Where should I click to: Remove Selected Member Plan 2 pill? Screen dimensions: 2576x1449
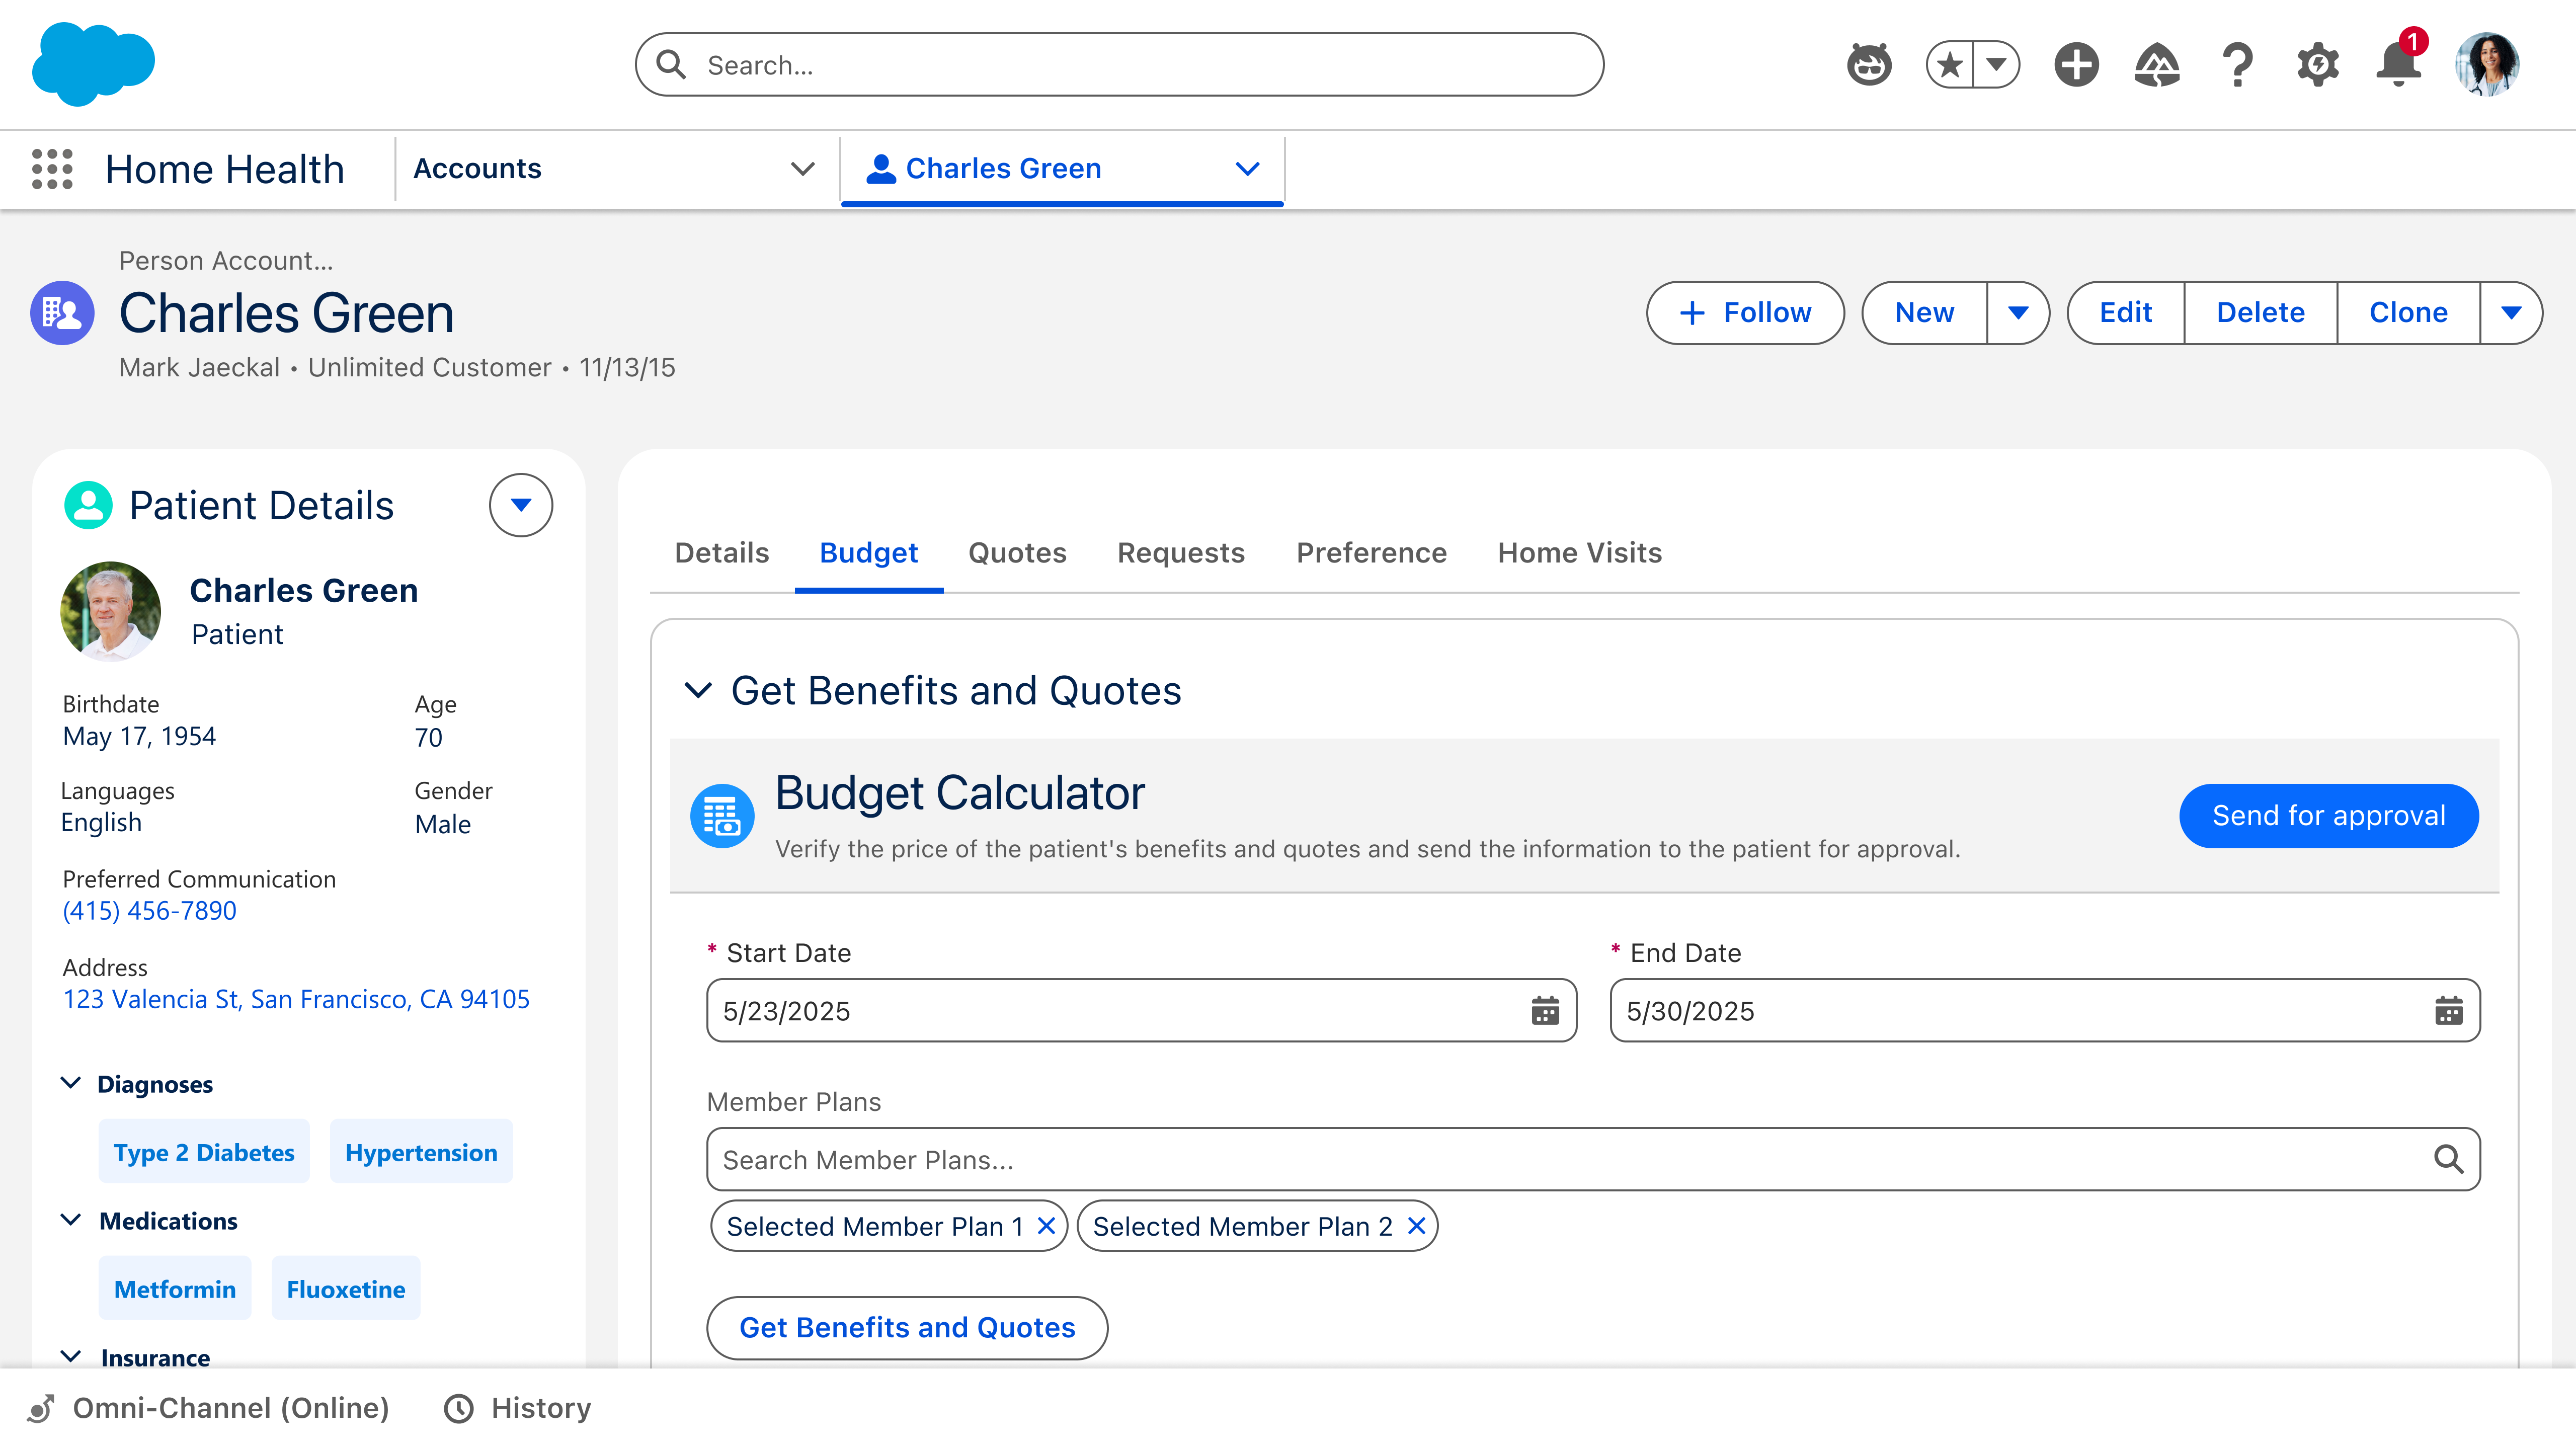point(1416,1226)
